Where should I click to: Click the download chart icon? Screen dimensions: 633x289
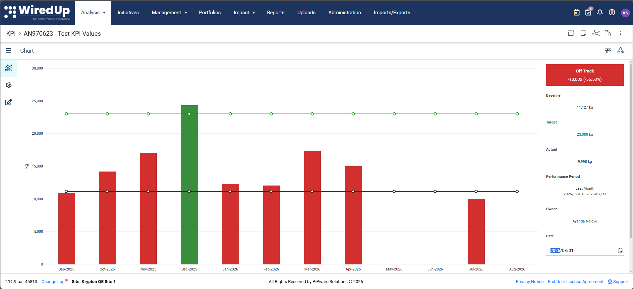coord(621,50)
